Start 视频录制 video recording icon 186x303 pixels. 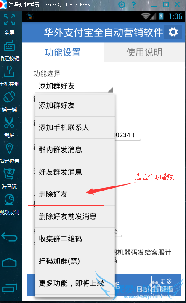(9, 199)
